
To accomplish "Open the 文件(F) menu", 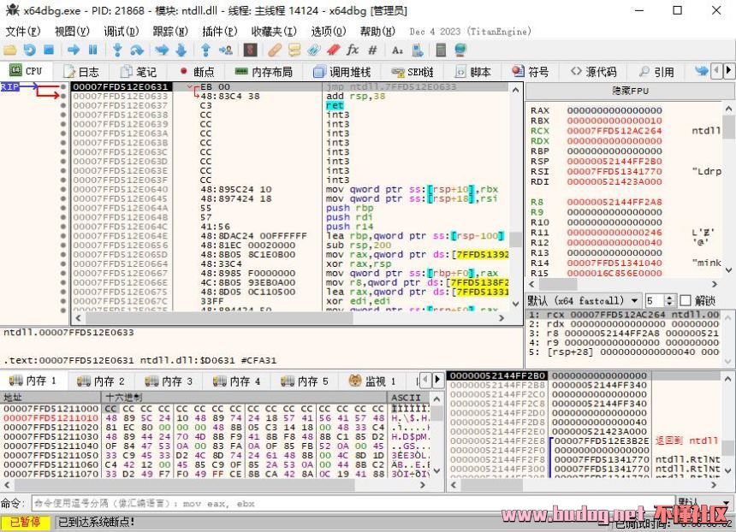I will point(23,32).
